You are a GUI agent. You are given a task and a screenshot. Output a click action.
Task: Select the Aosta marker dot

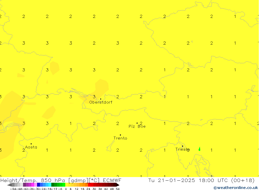coord(31,144)
